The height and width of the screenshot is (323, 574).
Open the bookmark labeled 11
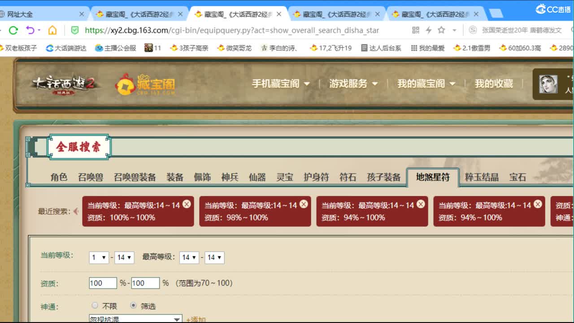click(152, 48)
